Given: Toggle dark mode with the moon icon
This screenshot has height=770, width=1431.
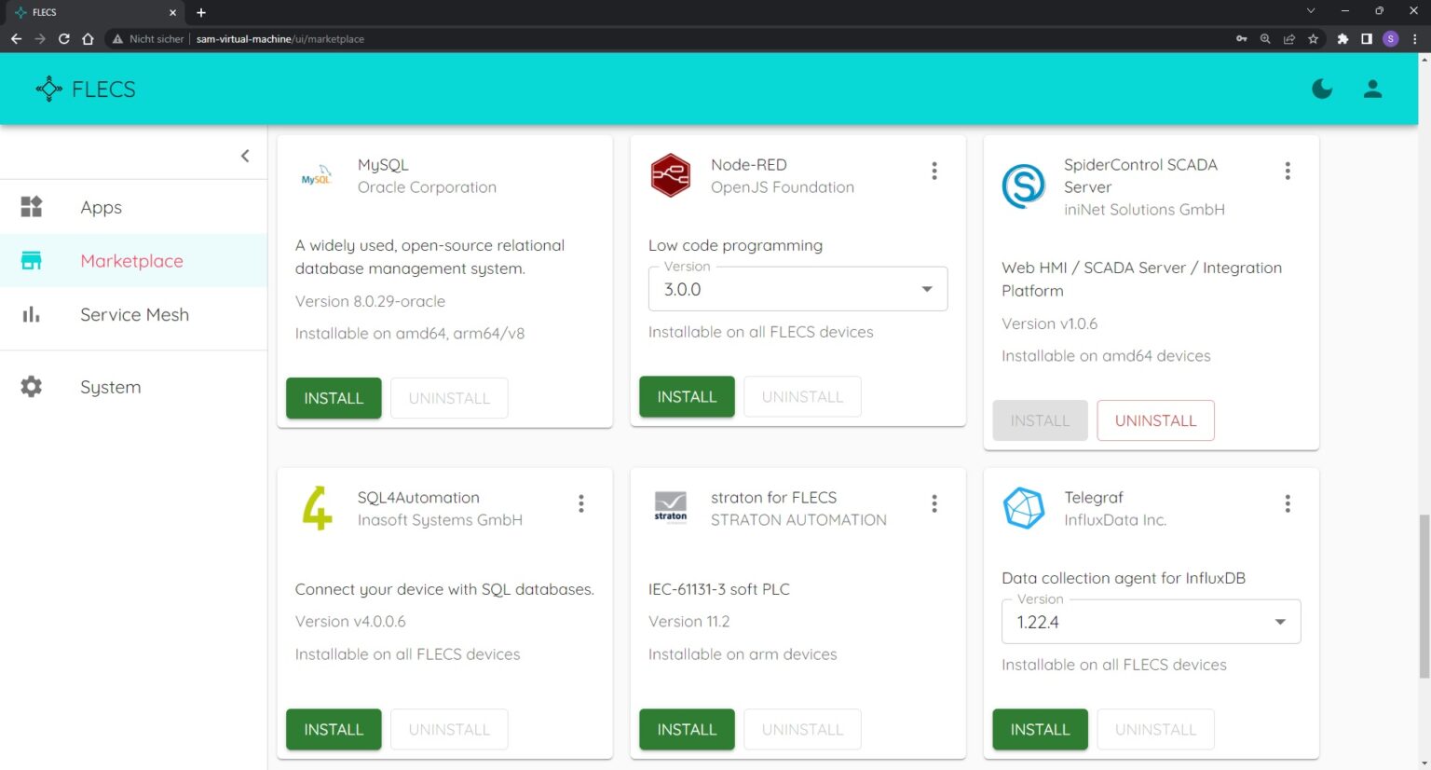Looking at the screenshot, I should pyautogui.click(x=1322, y=89).
